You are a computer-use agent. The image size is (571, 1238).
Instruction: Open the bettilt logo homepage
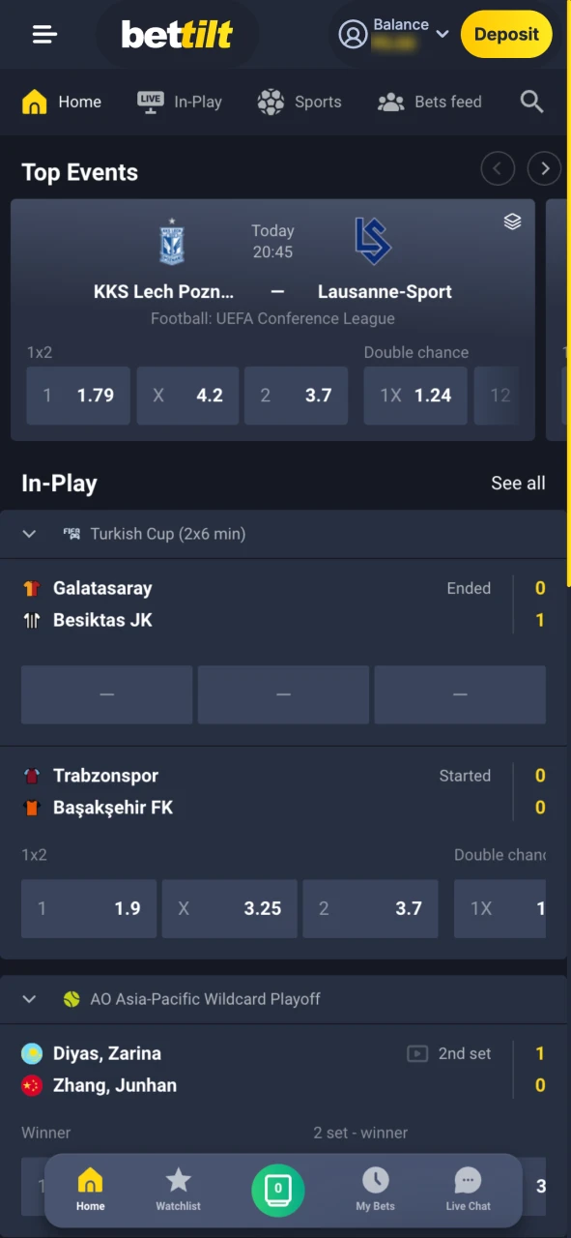click(x=177, y=34)
